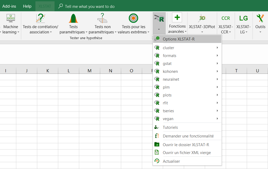268x169 pixels.
Task: Select column M header
Action: tap(90, 71)
